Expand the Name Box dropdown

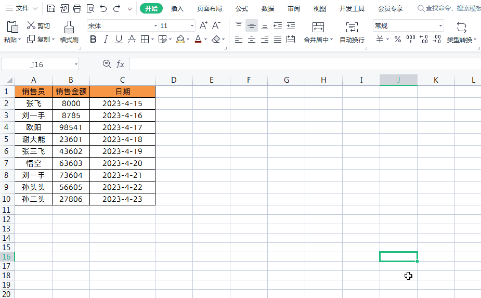click(76, 64)
